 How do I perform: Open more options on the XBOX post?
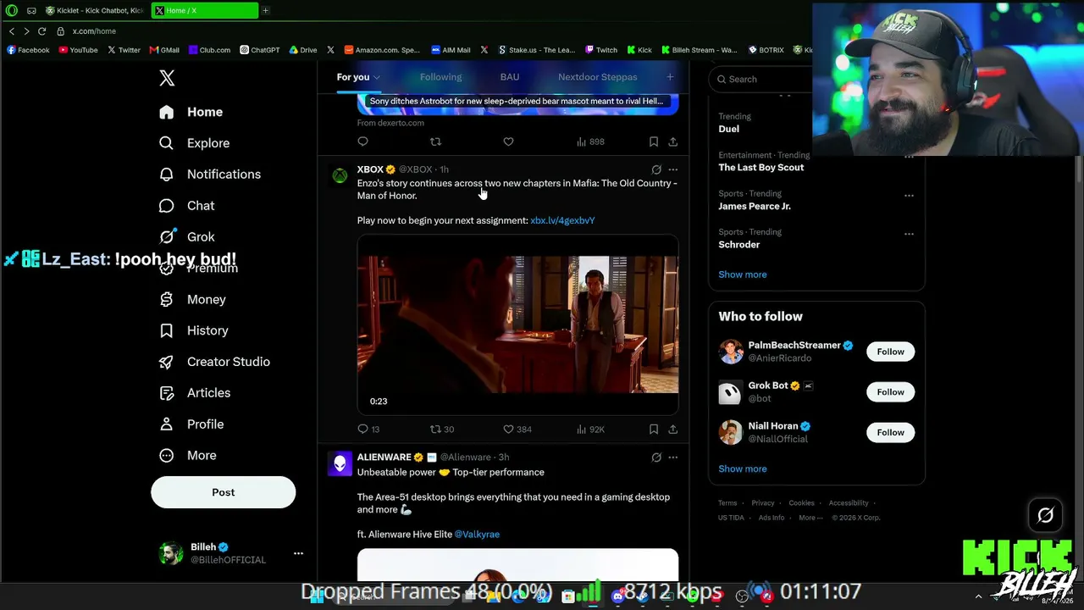673,169
